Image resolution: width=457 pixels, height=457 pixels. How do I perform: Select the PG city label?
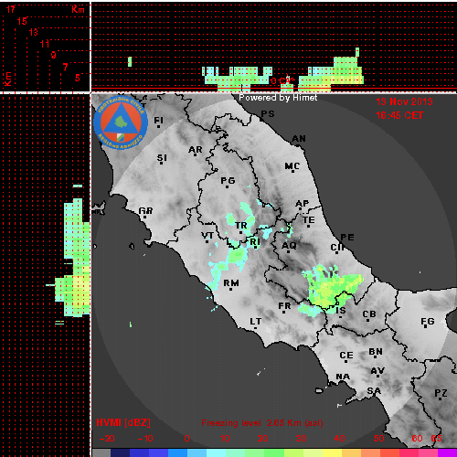(x=228, y=181)
